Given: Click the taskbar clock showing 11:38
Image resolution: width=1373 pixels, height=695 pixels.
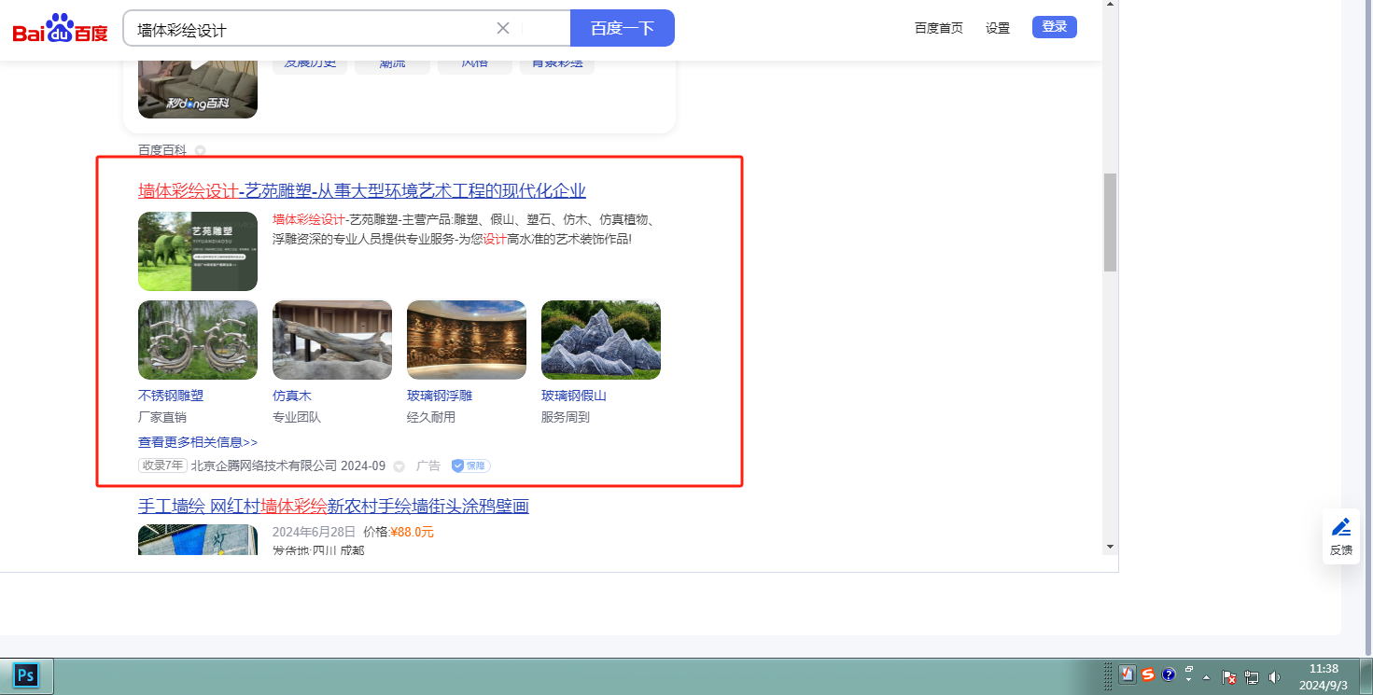Looking at the screenshot, I should coord(1324,677).
